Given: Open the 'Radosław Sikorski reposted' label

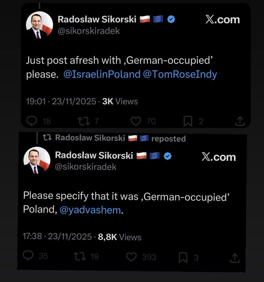Looking at the screenshot, I should (x=112, y=138).
